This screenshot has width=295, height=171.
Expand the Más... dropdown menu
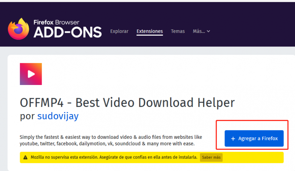[x=201, y=31]
